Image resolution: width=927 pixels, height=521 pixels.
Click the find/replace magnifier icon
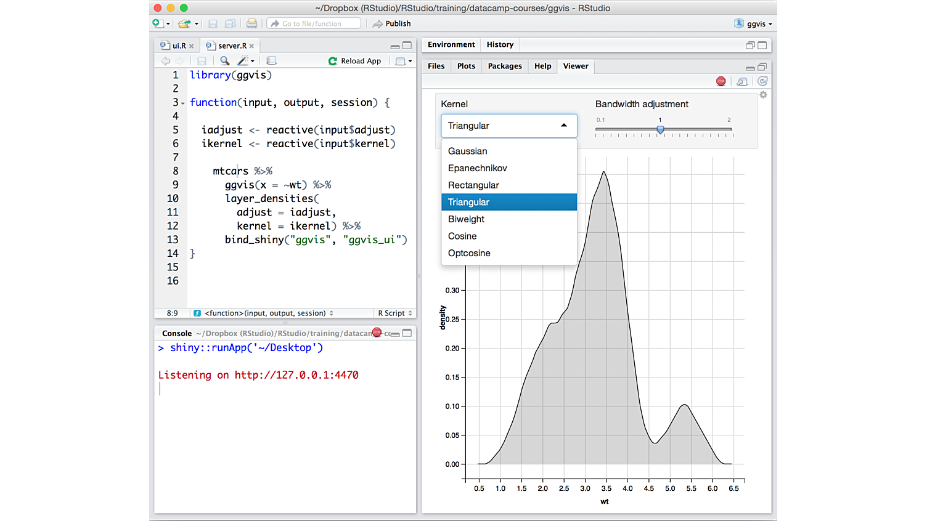(x=225, y=61)
